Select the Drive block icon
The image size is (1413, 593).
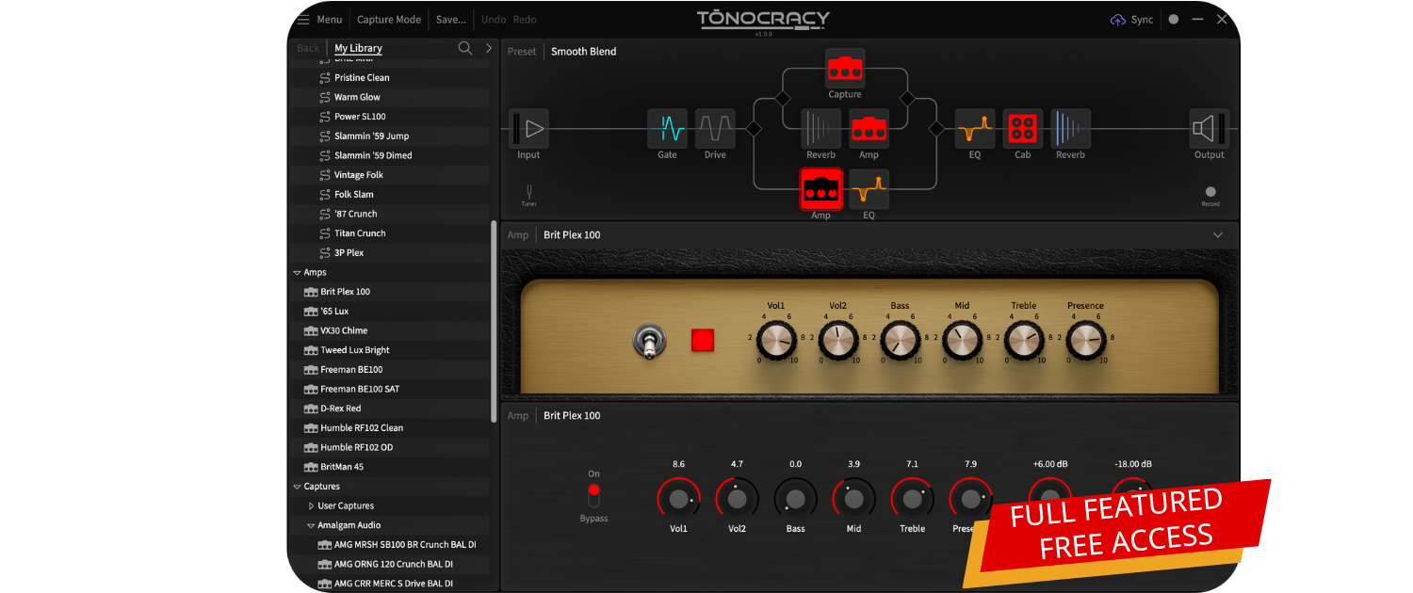point(715,128)
